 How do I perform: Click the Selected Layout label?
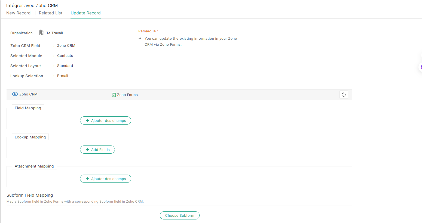pyautogui.click(x=26, y=66)
